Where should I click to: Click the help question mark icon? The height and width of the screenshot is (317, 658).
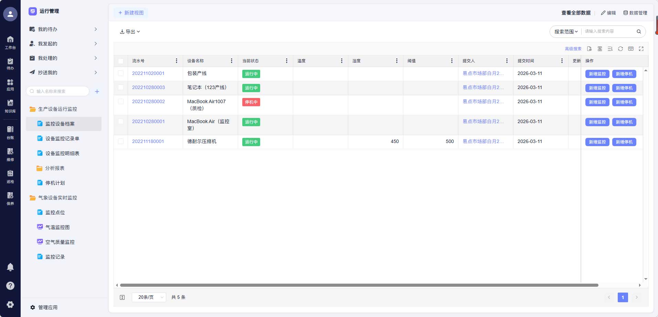pyautogui.click(x=10, y=286)
